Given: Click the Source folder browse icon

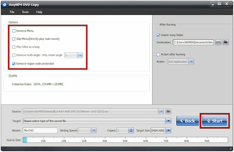Looking at the screenshot, I should click(x=168, y=111).
